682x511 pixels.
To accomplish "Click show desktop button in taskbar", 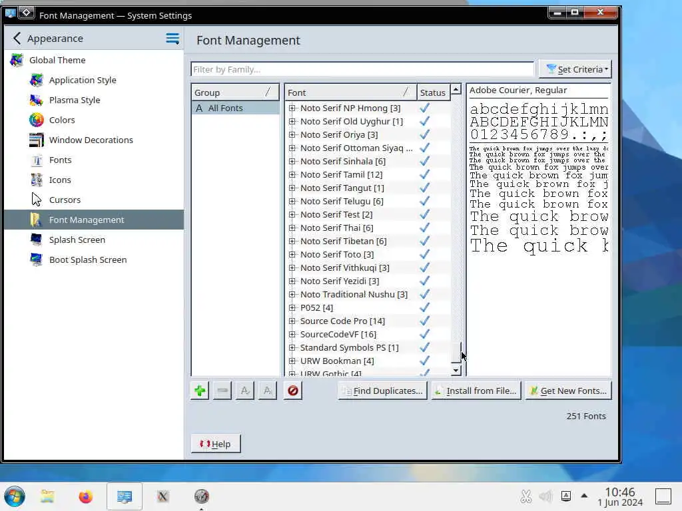I will click(663, 496).
